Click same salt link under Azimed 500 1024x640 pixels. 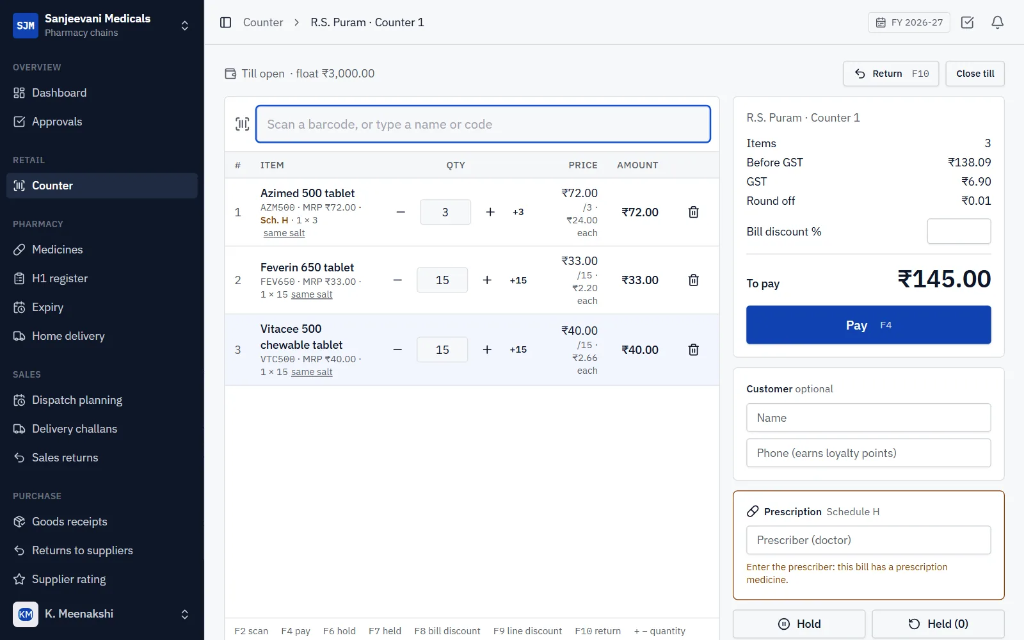284,233
